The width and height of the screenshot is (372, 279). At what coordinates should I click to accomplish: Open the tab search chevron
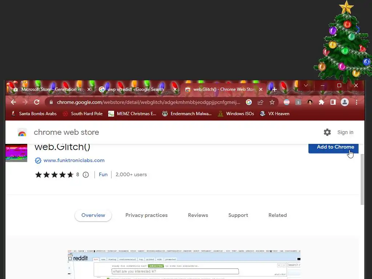(x=306, y=85)
